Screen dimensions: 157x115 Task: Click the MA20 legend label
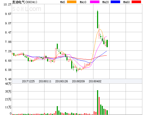[105, 2]
